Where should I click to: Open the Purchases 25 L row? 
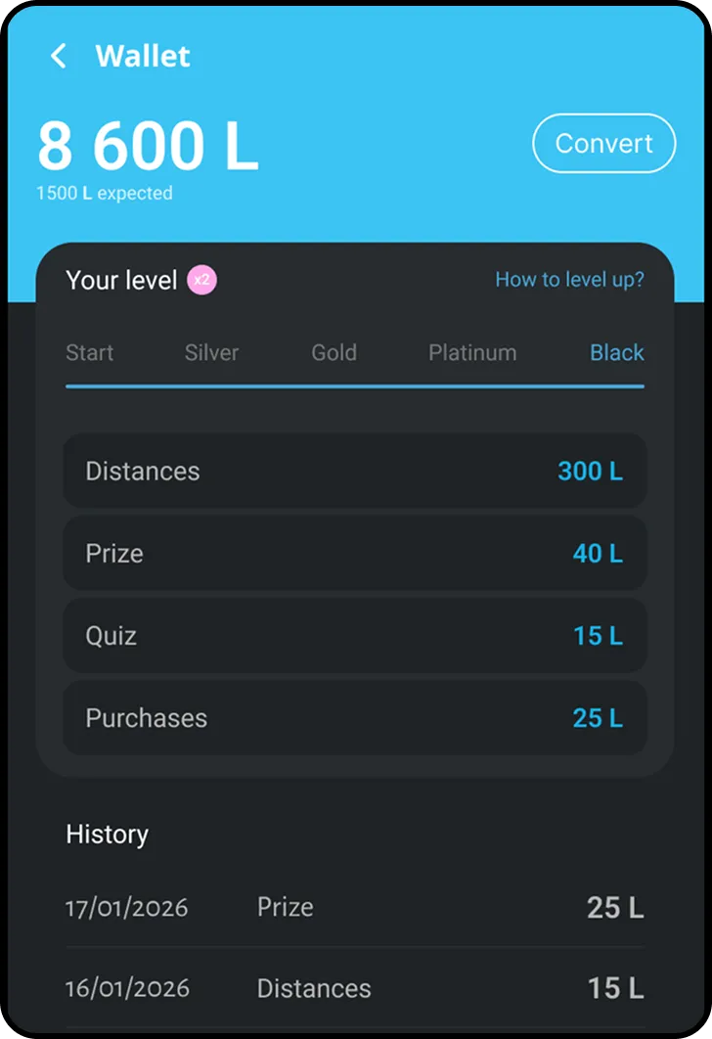tap(354, 718)
